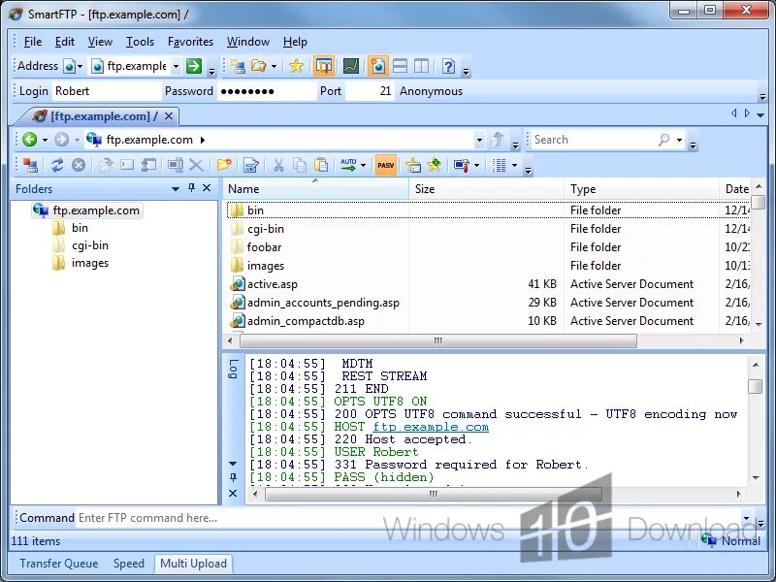The width and height of the screenshot is (776, 582).
Task: Select the cgi-bin folder in tree
Action: coord(89,245)
